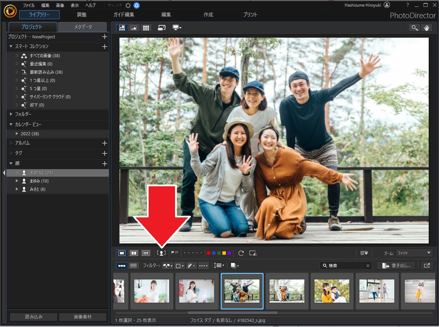Apply the red color label
This screenshot has width=439, height=327.
(x=208, y=253)
